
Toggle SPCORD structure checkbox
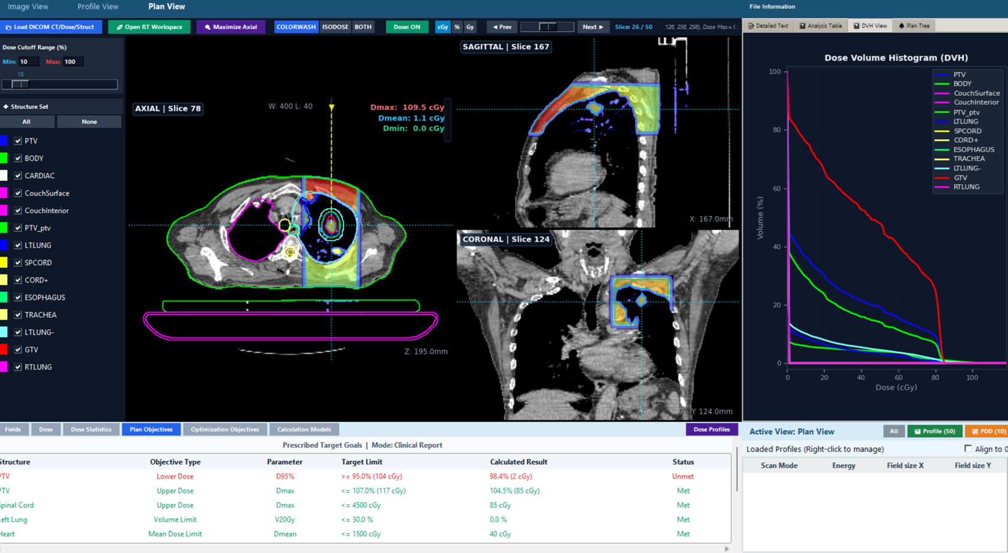pos(18,263)
